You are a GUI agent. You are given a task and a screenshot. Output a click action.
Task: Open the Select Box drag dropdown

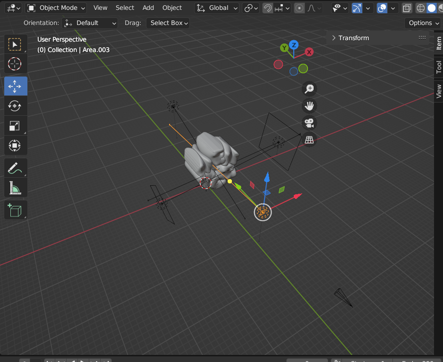(168, 23)
